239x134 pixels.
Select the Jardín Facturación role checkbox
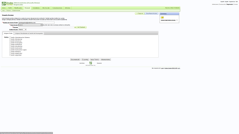(x=10, y=48)
